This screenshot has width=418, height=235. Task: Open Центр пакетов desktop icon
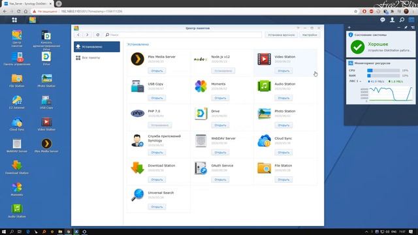(x=17, y=39)
